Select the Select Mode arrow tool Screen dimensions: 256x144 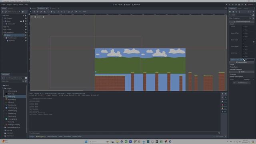pos(30,12)
